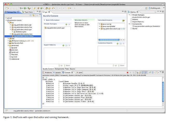
Task: Switch to the Components tab of the editor
Action: [x=59, y=69]
